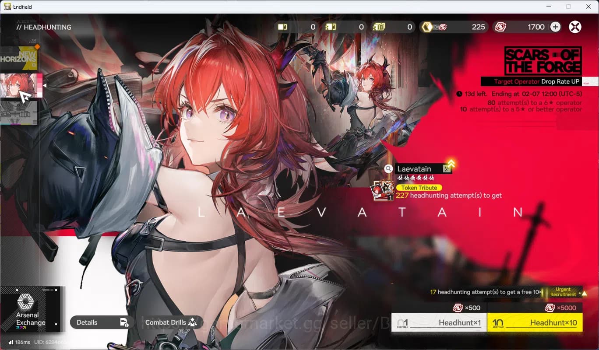Click the ten-pull permit icon in top bar
Image resolution: width=599 pixels, height=350 pixels.
click(379, 27)
